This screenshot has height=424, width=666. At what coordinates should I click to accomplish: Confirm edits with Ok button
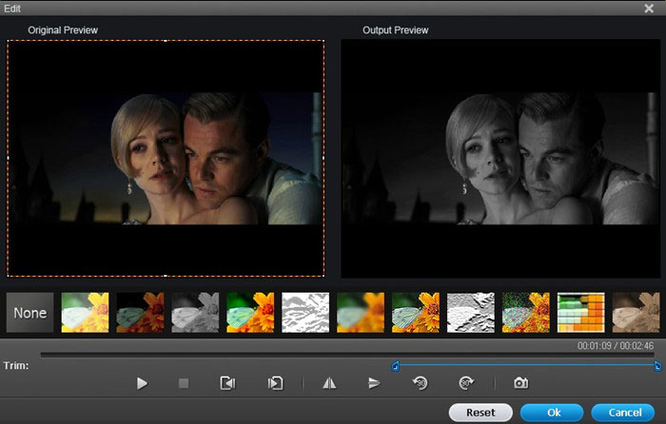point(552,413)
